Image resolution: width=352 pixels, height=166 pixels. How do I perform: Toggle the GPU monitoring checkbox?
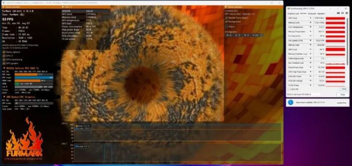tap(4, 59)
